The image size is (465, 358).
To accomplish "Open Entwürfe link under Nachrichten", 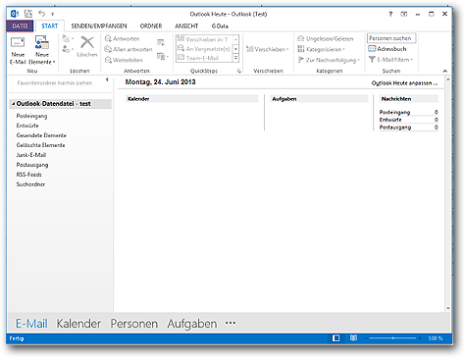I will point(390,120).
